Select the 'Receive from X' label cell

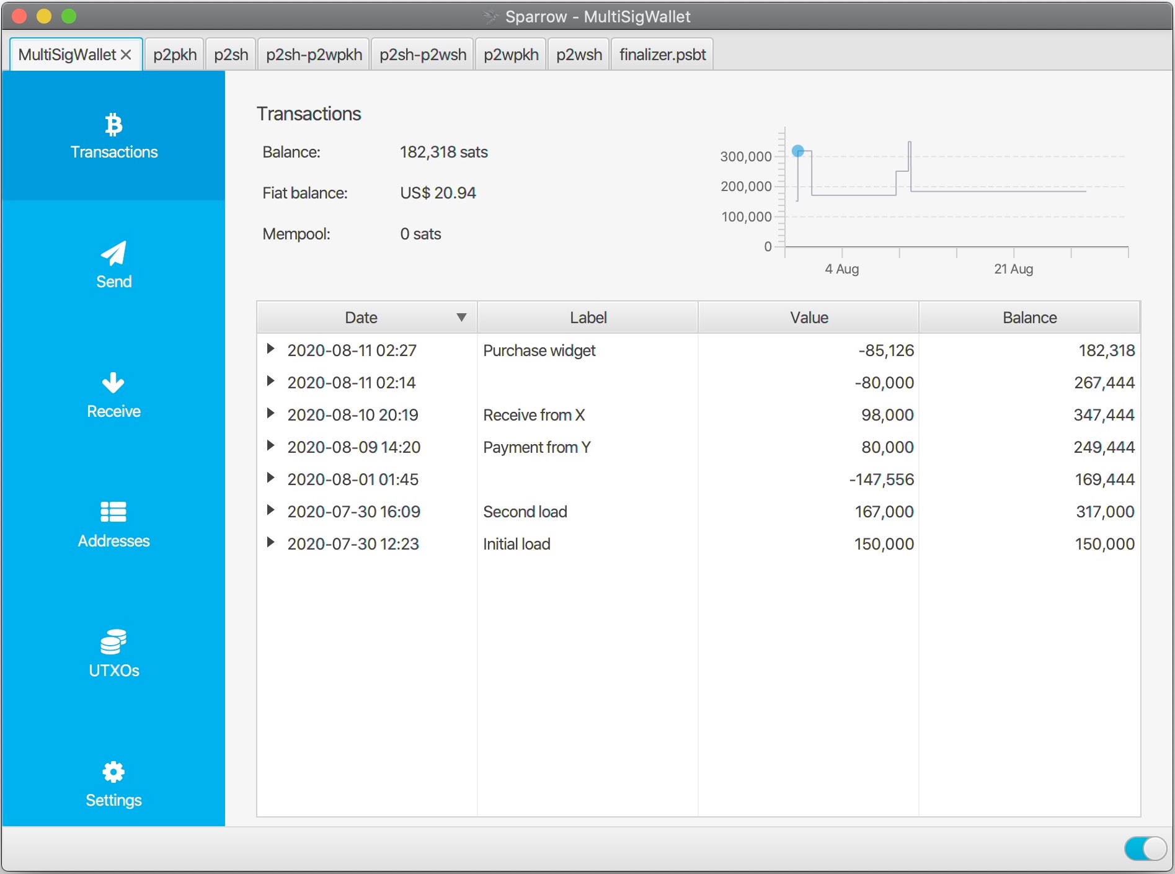click(x=588, y=415)
